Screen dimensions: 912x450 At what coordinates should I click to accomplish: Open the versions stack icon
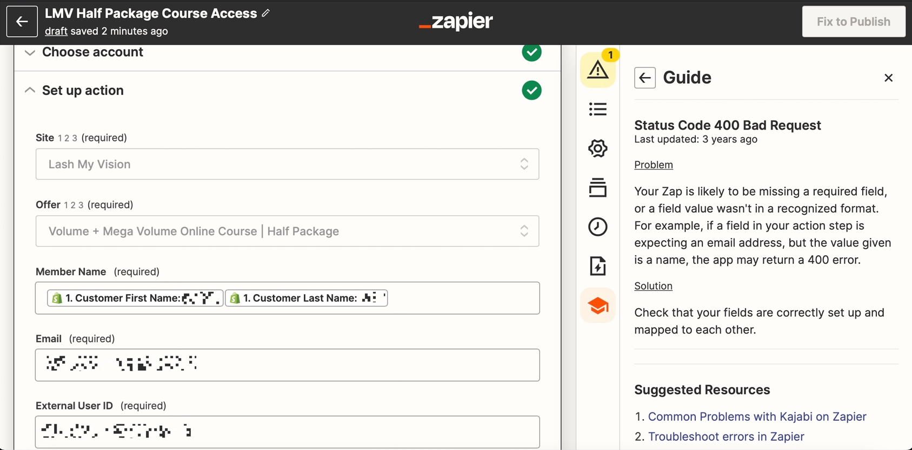(598, 187)
